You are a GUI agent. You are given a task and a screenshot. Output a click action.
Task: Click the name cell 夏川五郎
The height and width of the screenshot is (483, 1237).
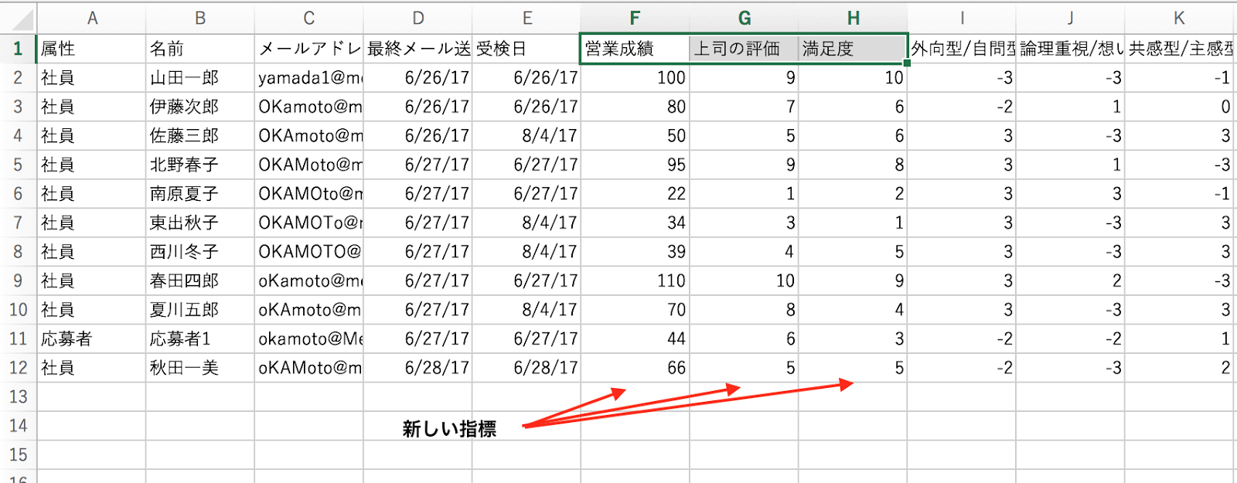(200, 309)
